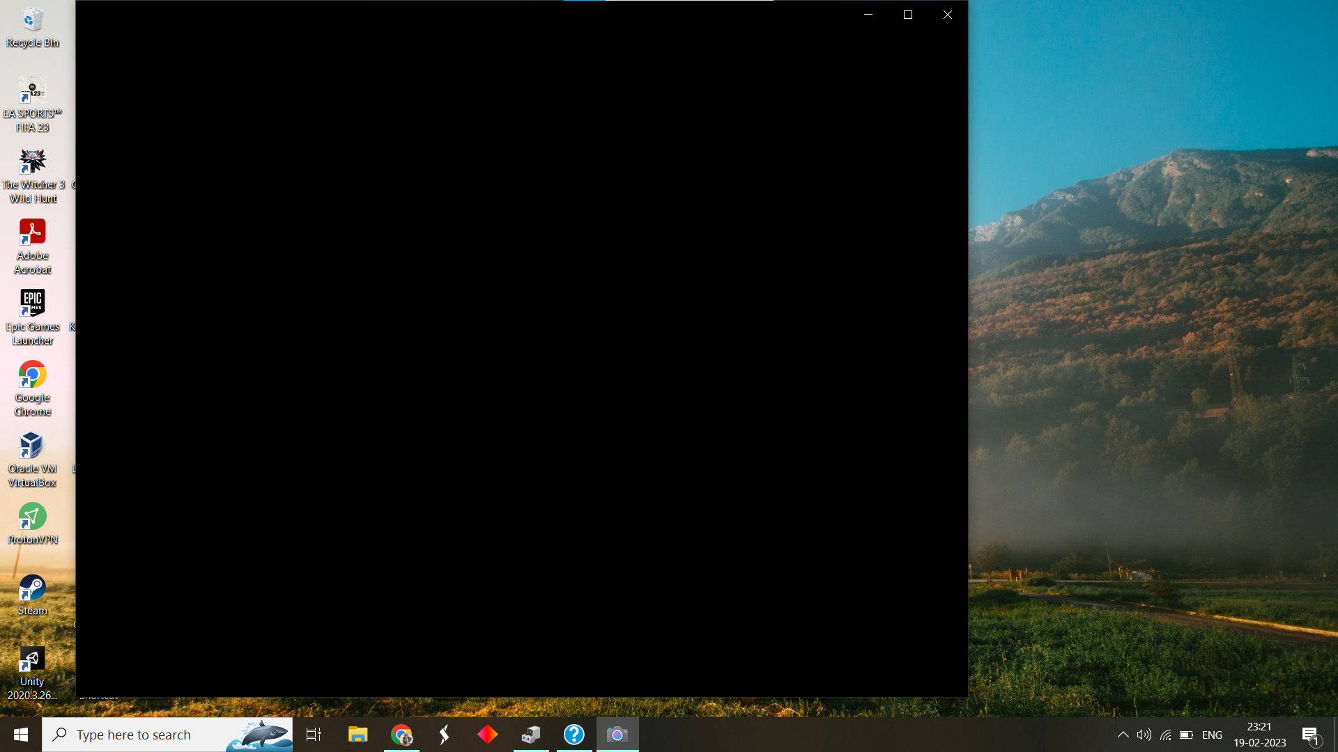Click the Windows Start button

pyautogui.click(x=21, y=735)
